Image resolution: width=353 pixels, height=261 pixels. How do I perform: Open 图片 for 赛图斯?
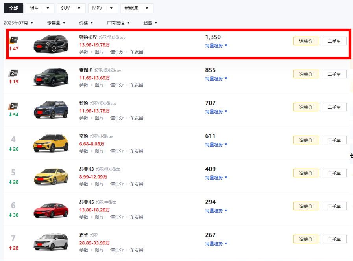(x=99, y=85)
